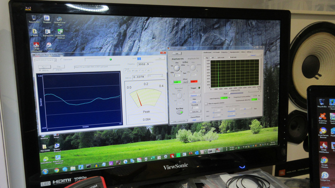Viewport: 335px width, 188px height.
Task: Open the Trigger Channel 1 dropdown
Action: pos(195,96)
